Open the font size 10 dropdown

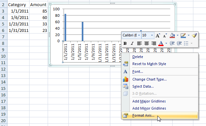[x=152, y=35]
